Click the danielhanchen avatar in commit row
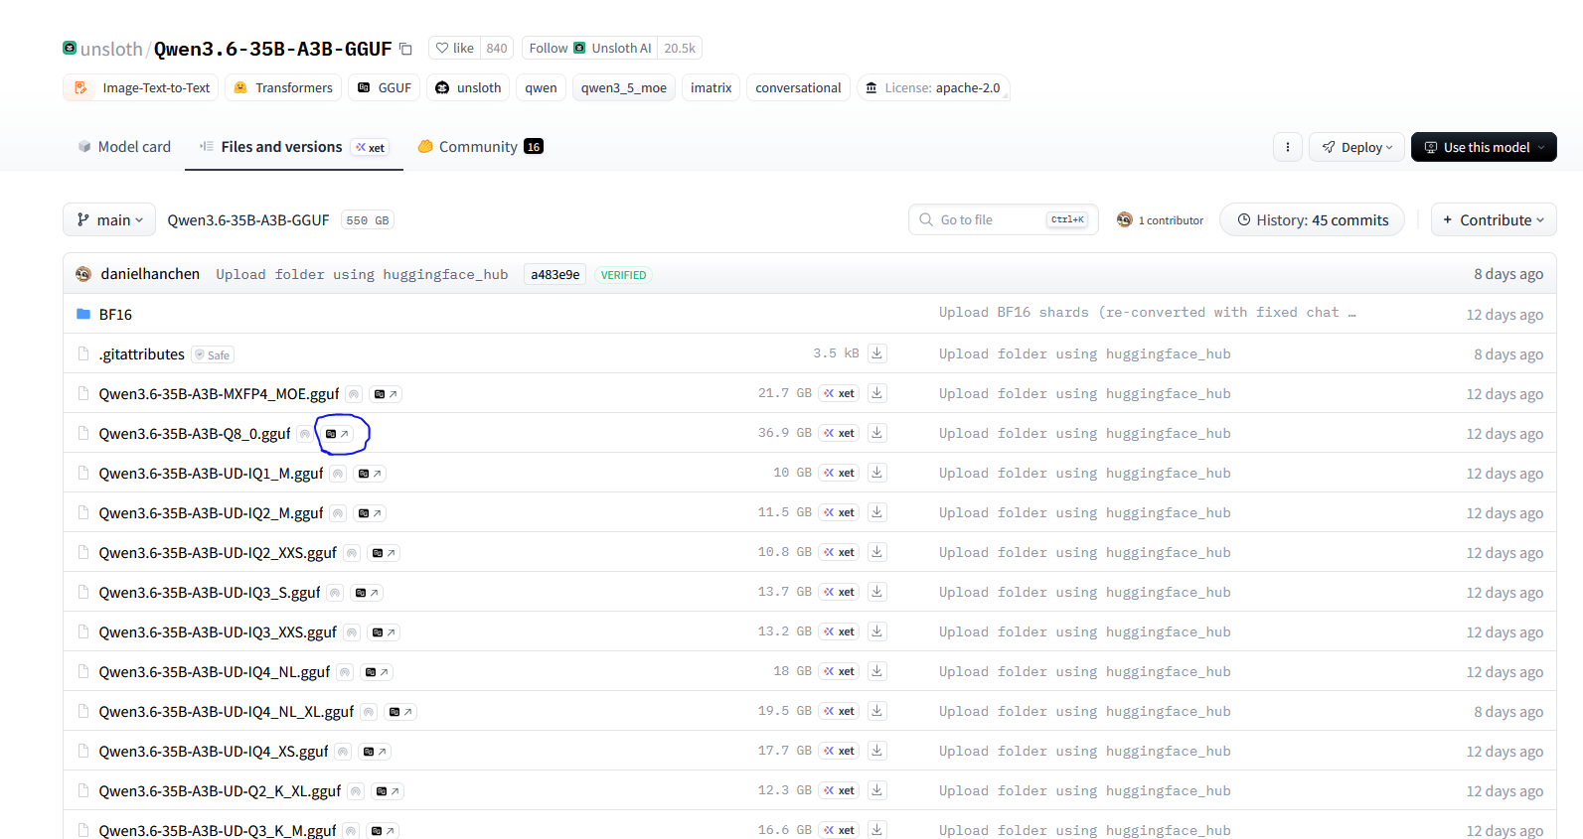The width and height of the screenshot is (1583, 839). (x=83, y=274)
